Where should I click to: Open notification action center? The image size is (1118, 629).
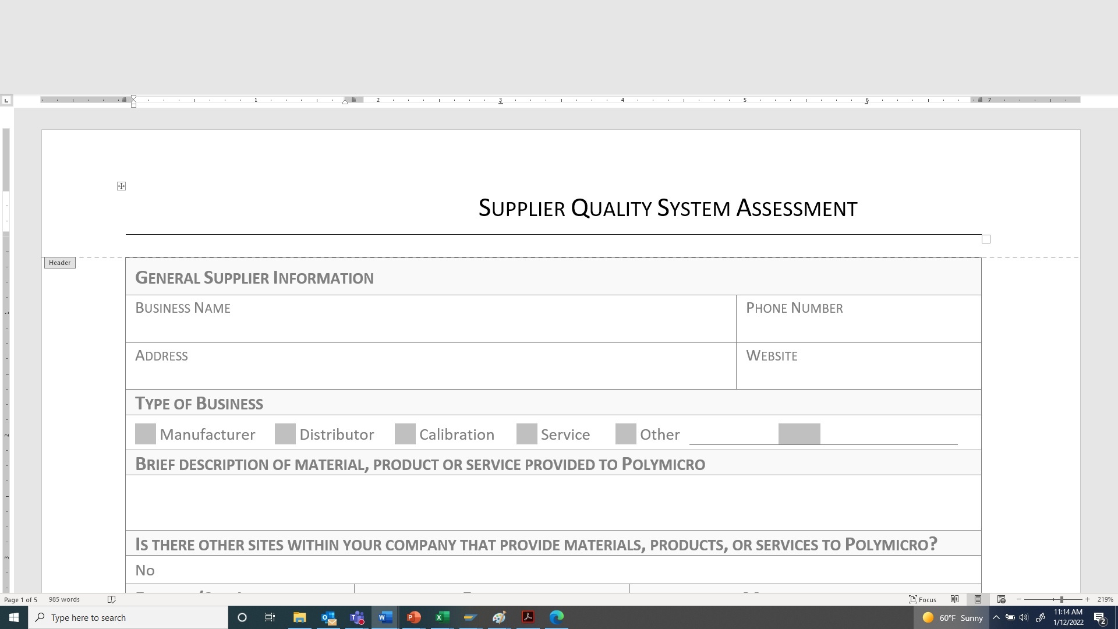coord(1100,617)
